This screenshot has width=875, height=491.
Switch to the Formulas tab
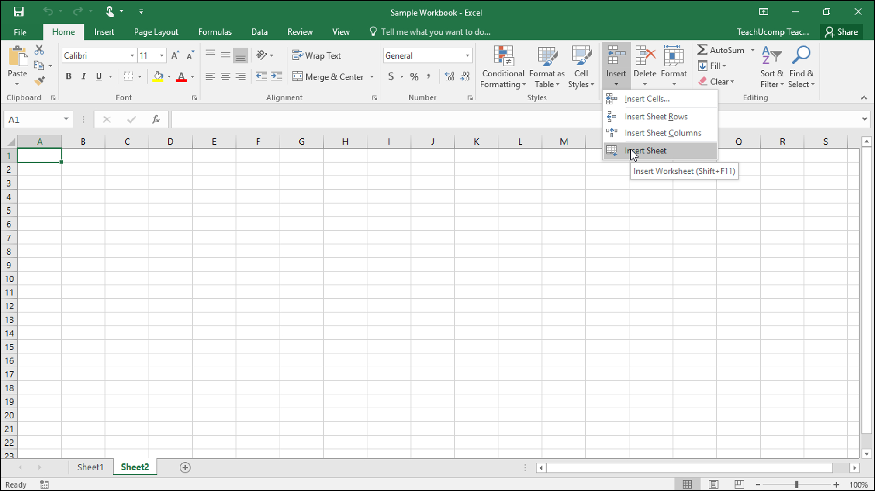pos(214,31)
